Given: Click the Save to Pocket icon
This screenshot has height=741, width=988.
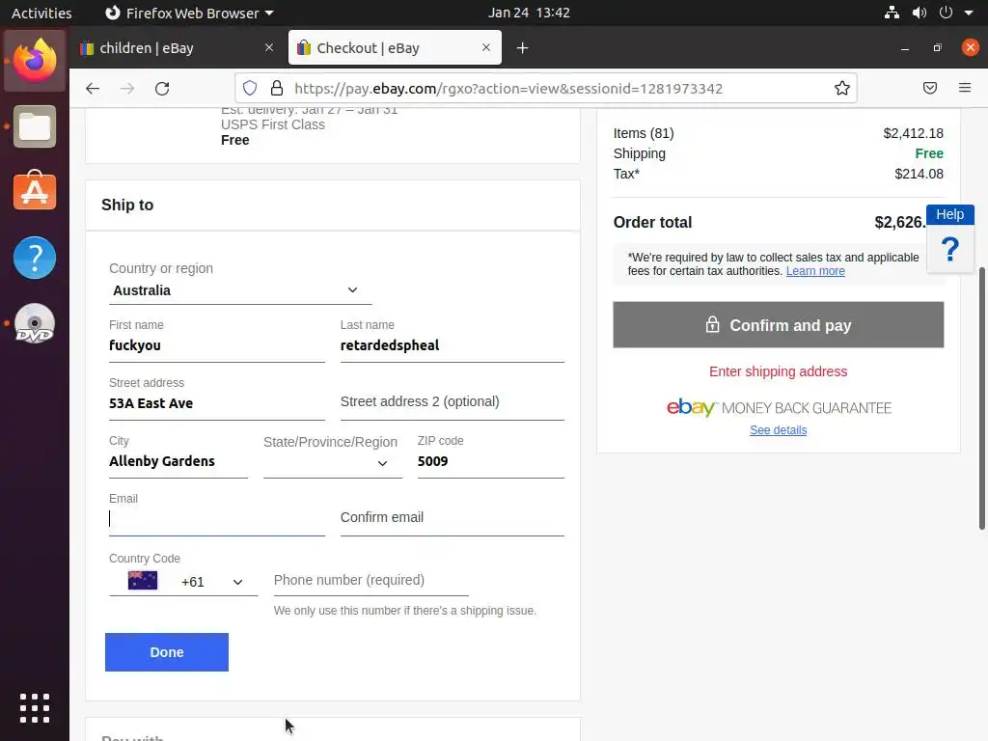Looking at the screenshot, I should pyautogui.click(x=930, y=89).
